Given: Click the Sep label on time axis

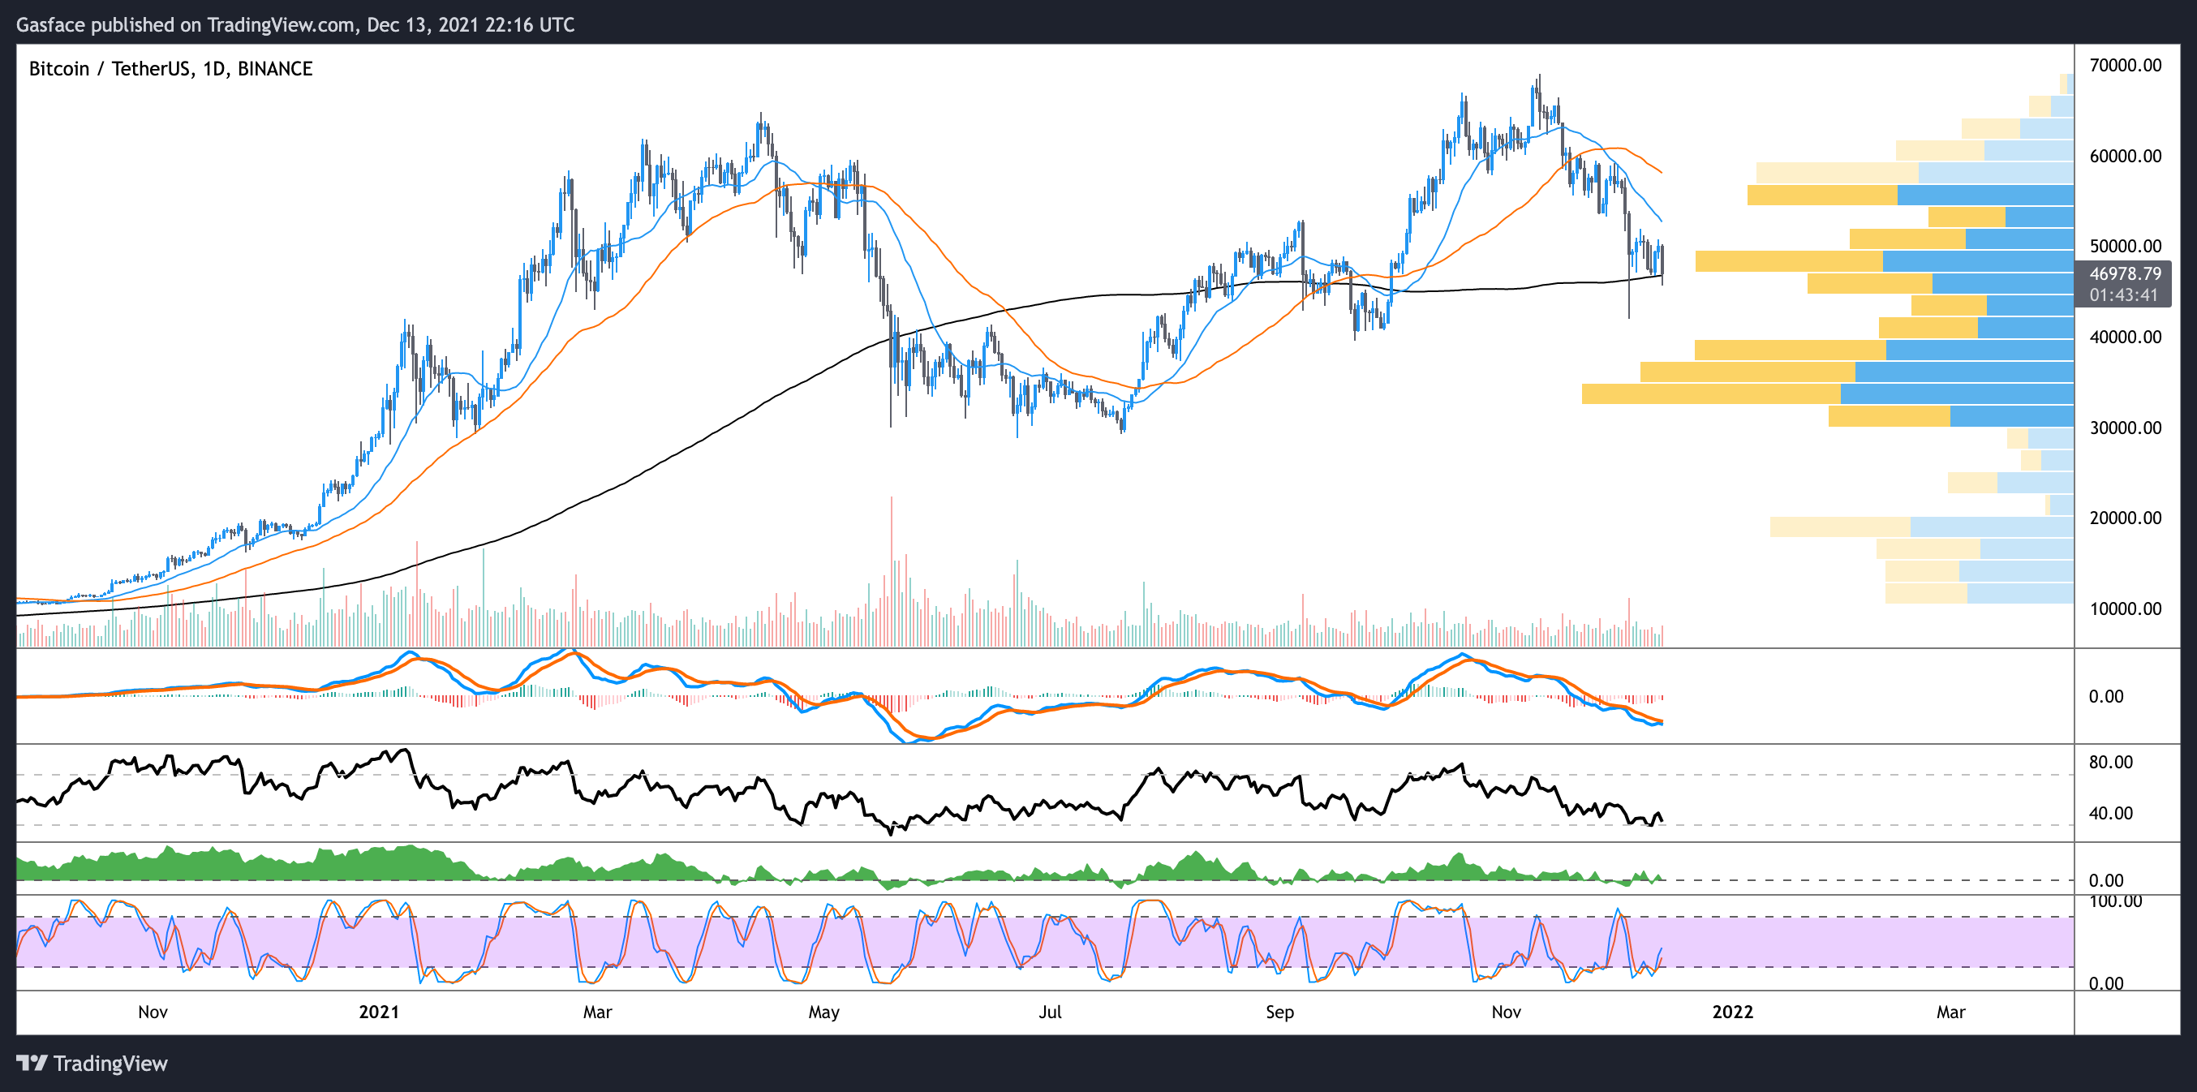Looking at the screenshot, I should [x=1279, y=1012].
